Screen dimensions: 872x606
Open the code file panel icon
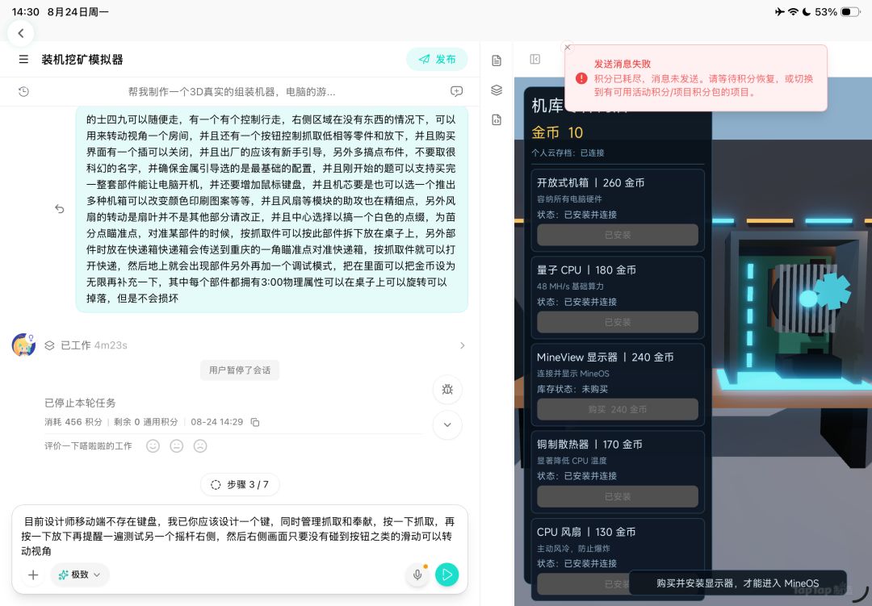tap(497, 119)
